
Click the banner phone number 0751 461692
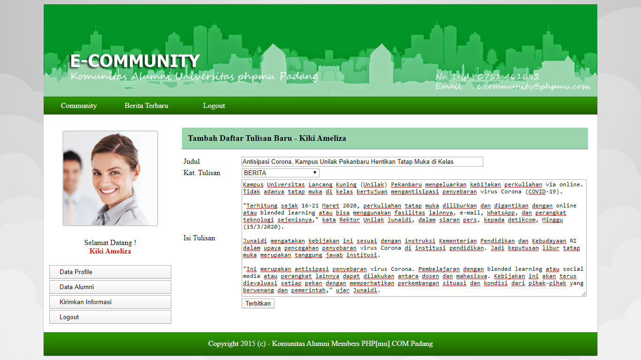(x=508, y=77)
